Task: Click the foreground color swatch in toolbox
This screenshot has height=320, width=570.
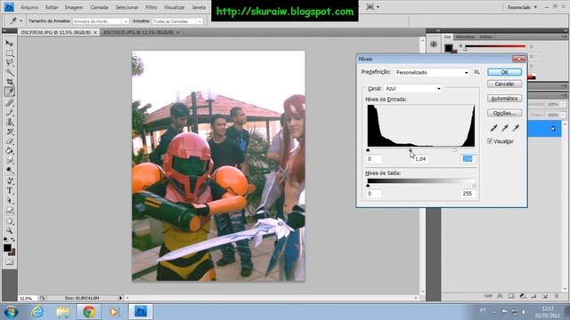Action: tap(7, 247)
